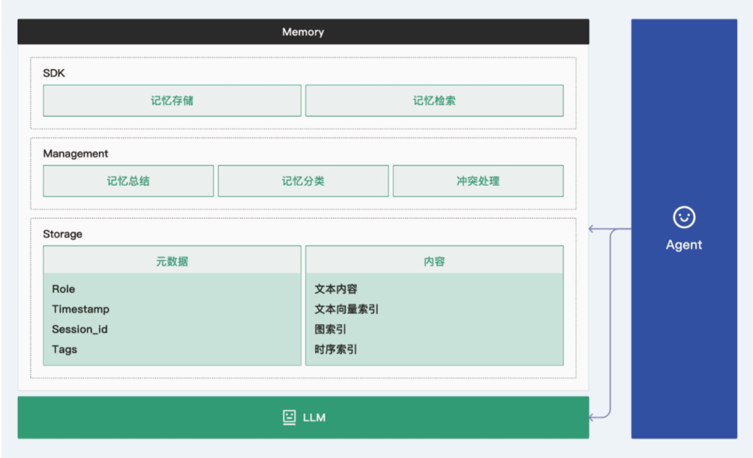Click the Role metadata entry
The image size is (753, 458).
(63, 289)
